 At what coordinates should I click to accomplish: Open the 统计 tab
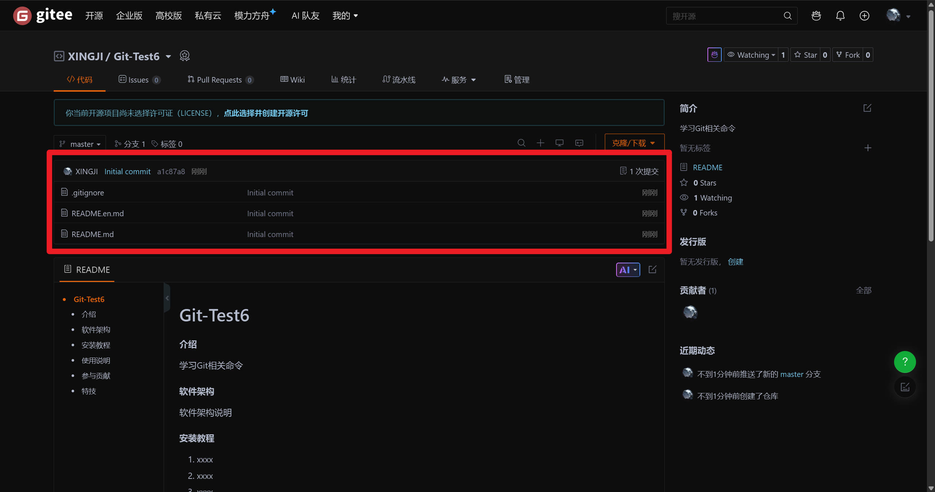[x=343, y=80]
